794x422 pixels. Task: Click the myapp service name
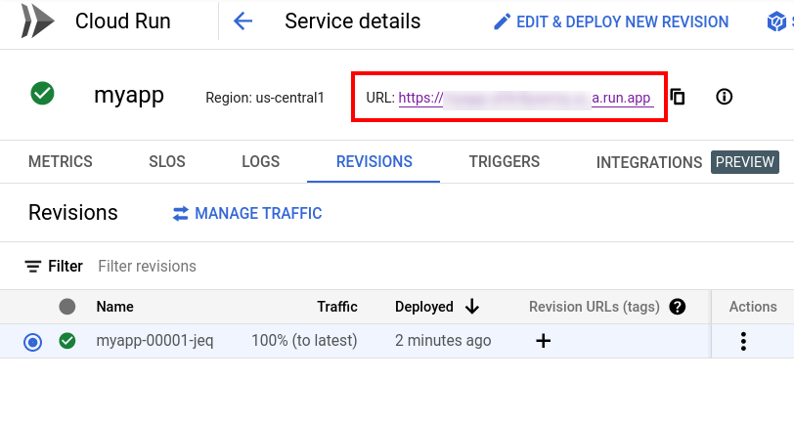pyautogui.click(x=129, y=96)
